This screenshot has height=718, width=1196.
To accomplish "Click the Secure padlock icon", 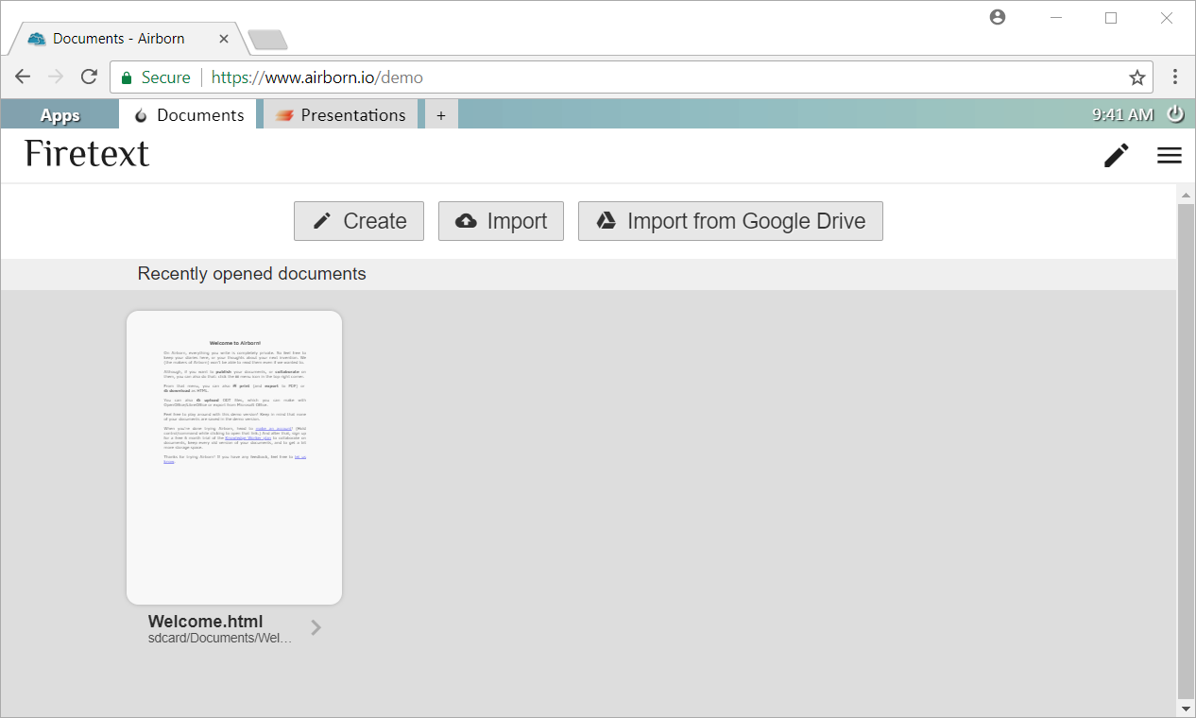I will coord(127,77).
